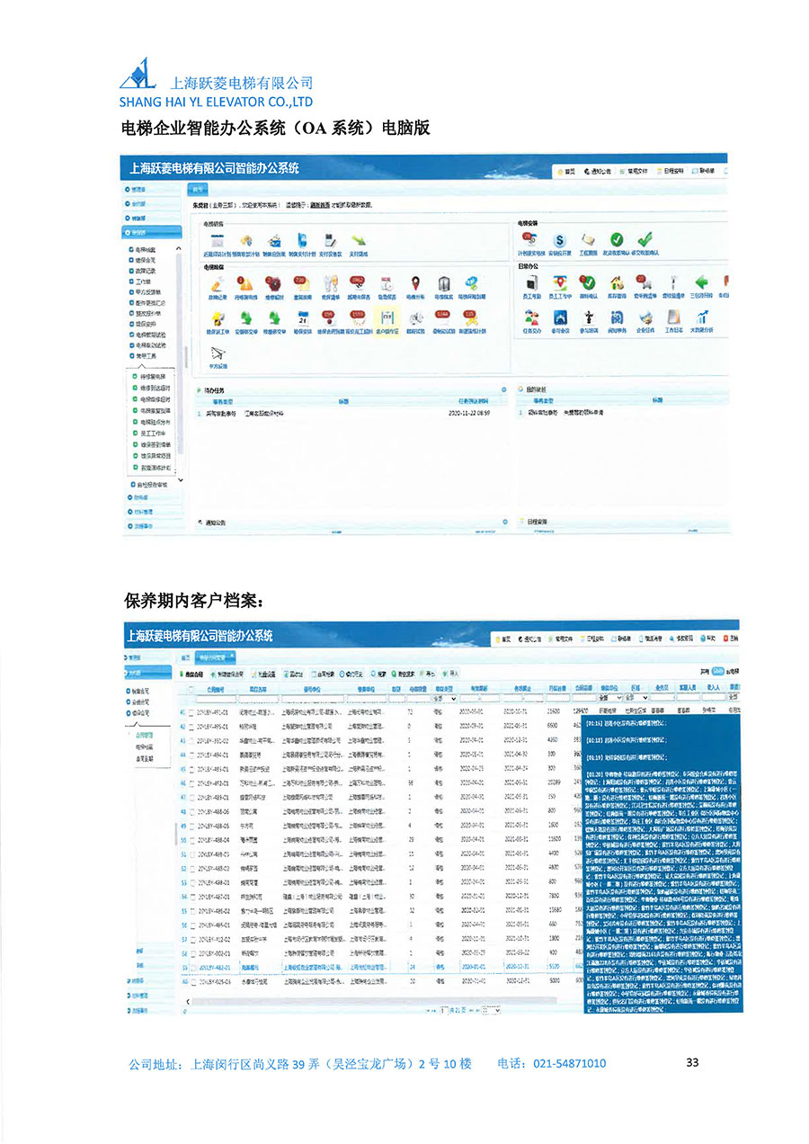The width and height of the screenshot is (809, 1144).
Task: Tick the checkbox on contract row 50
Action: 192,839
